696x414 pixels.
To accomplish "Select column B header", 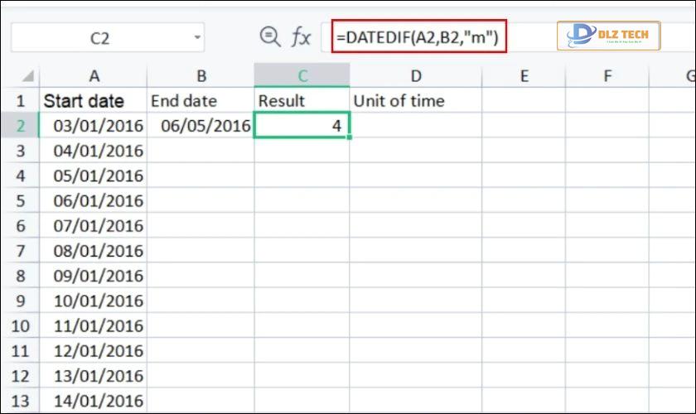I will [x=201, y=76].
